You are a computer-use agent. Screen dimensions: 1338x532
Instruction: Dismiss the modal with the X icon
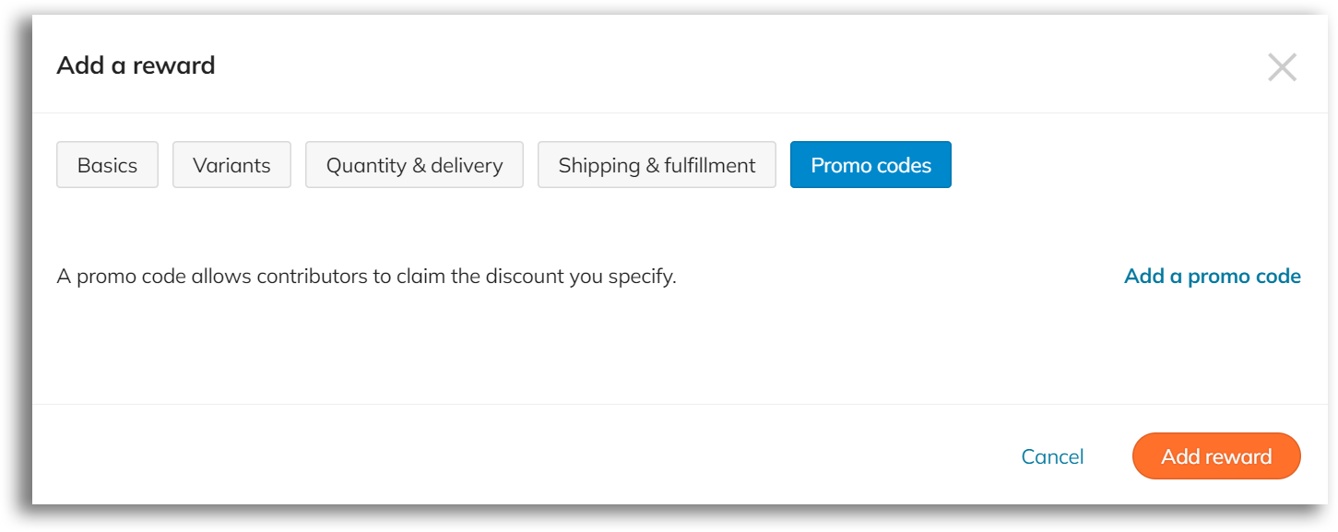point(1282,67)
